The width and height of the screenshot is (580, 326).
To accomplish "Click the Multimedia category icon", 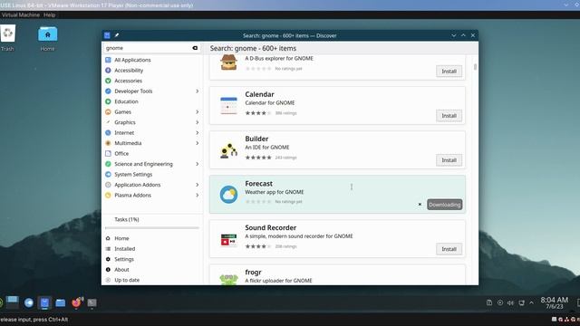I will (x=108, y=143).
